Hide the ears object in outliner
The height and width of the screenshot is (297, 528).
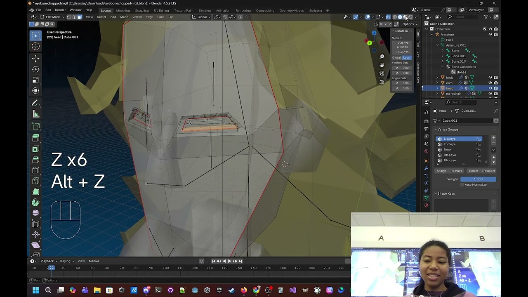click(490, 83)
